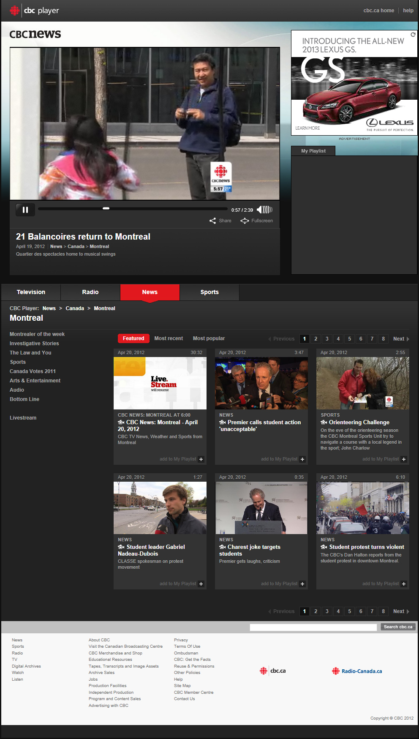Viewport: 419px width, 739px height.
Task: Focus the cbc.ca search input field
Action: (x=313, y=627)
